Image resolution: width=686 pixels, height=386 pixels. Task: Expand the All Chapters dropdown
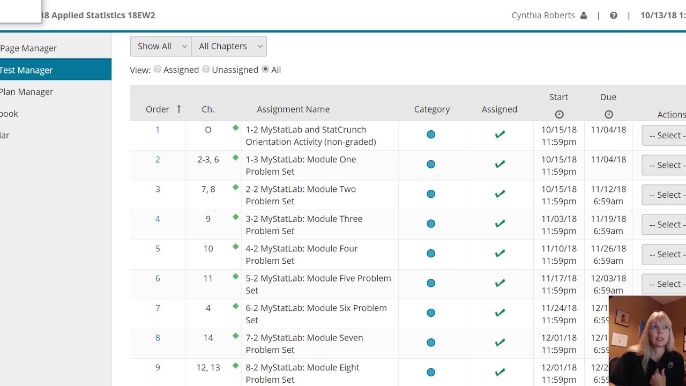229,46
